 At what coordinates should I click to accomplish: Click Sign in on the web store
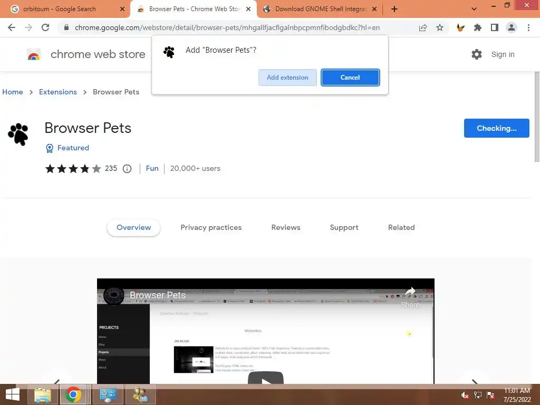[x=503, y=54]
